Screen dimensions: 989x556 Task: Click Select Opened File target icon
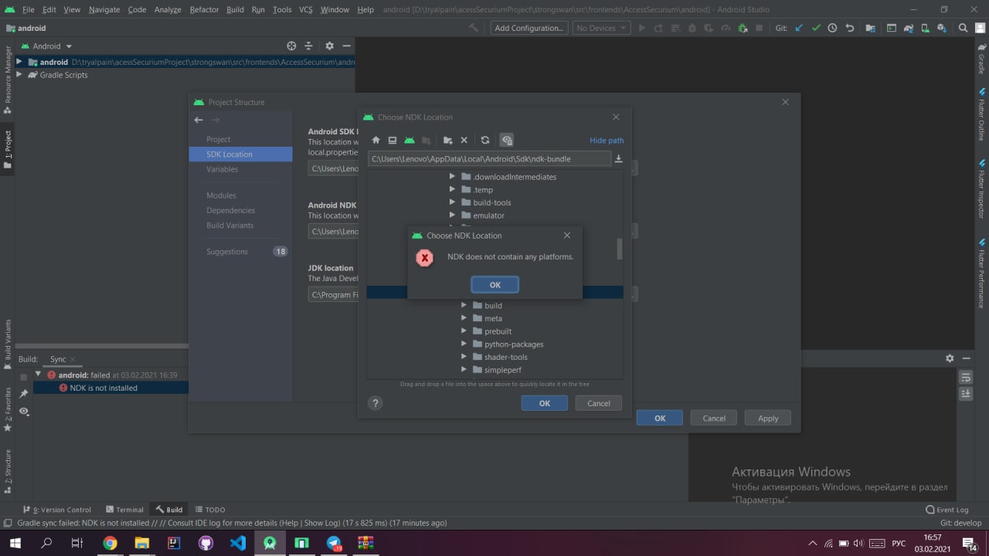(x=291, y=46)
